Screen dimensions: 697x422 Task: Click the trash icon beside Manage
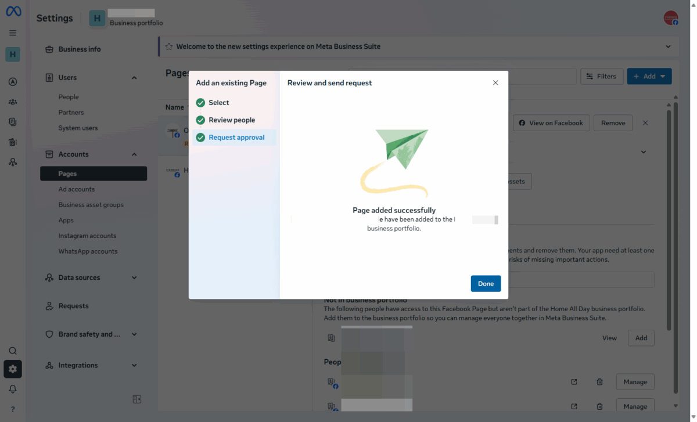point(599,382)
